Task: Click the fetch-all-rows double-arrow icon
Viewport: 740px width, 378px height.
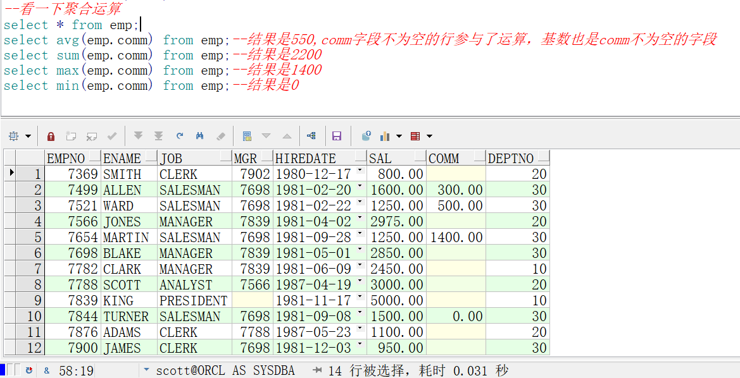Action: click(x=158, y=135)
